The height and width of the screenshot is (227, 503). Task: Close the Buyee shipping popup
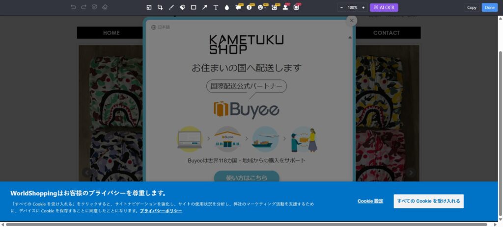point(351,21)
